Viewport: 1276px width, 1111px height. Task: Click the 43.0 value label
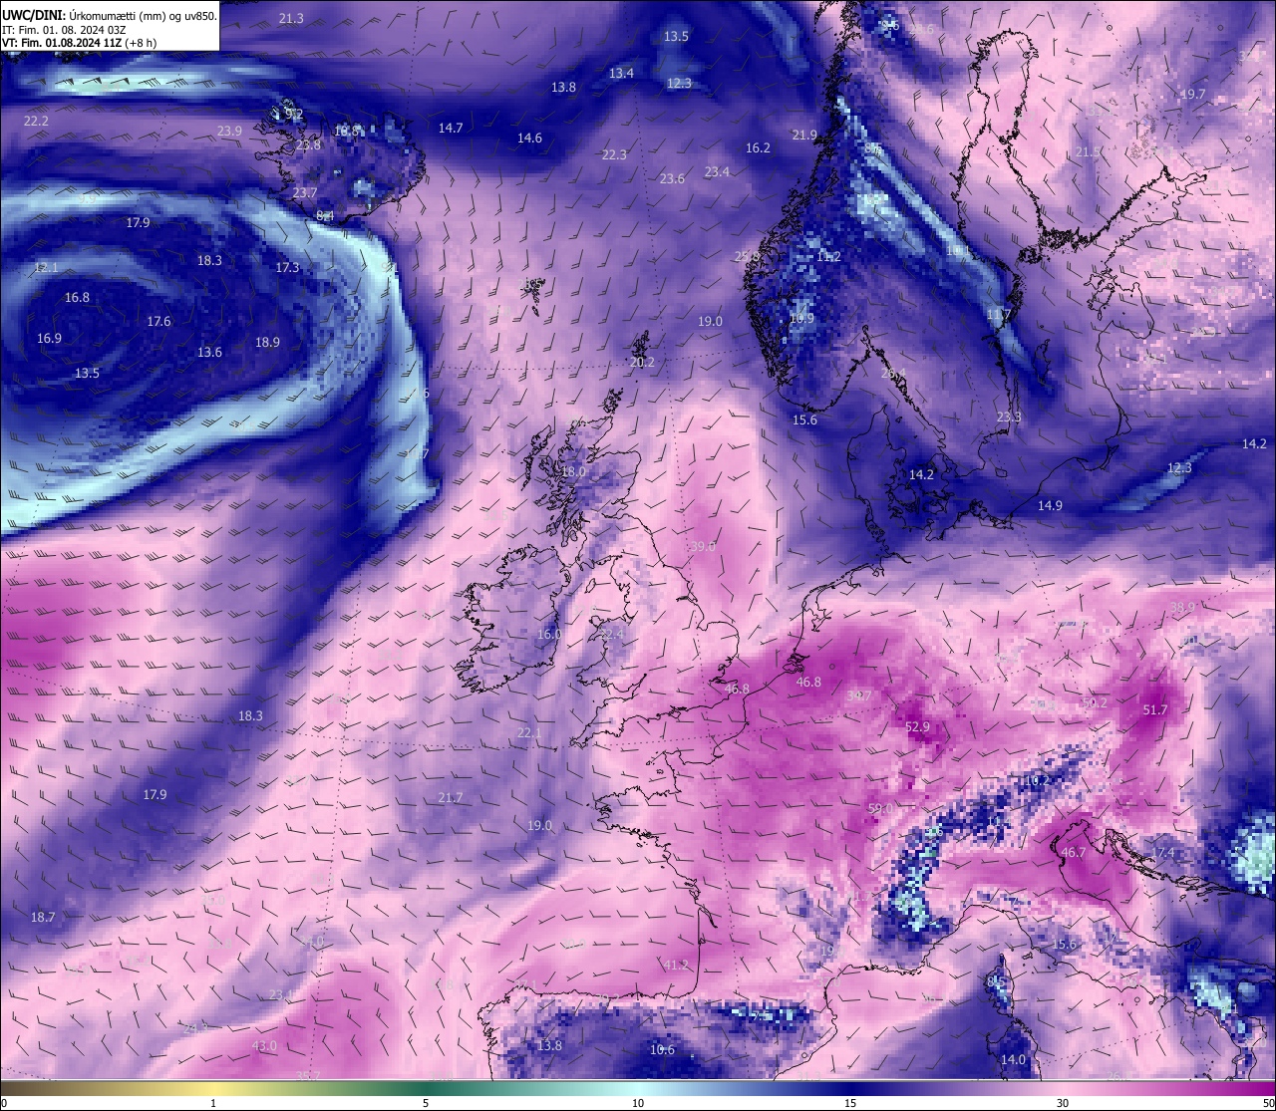(264, 1046)
